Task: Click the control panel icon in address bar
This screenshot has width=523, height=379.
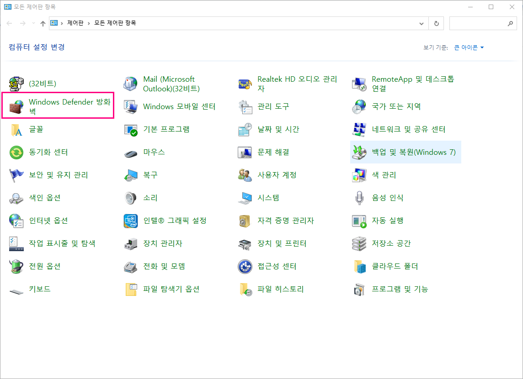Action: click(x=54, y=23)
